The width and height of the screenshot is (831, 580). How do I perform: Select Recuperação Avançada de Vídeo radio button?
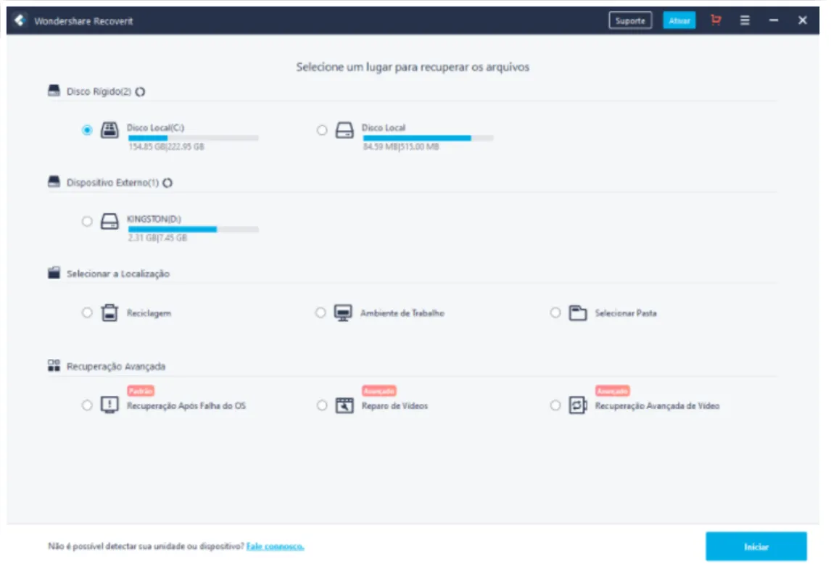[555, 405]
